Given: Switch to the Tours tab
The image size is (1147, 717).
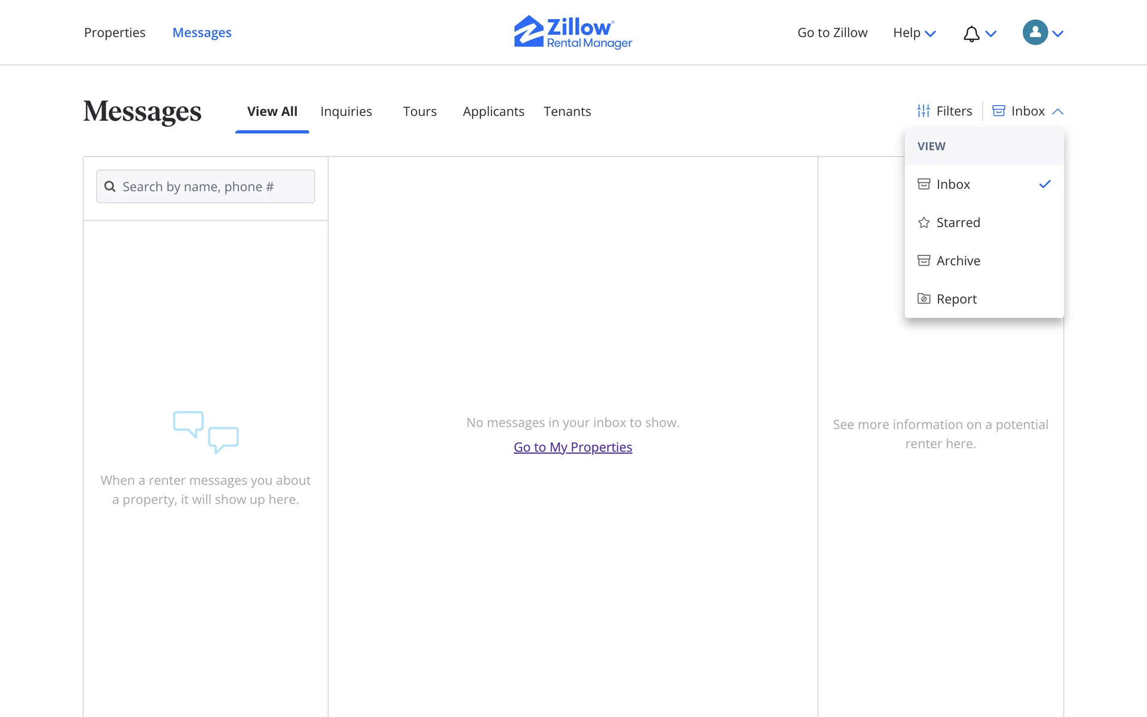Looking at the screenshot, I should [x=419, y=111].
